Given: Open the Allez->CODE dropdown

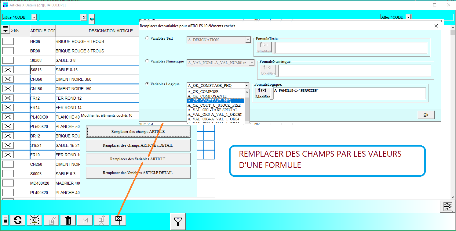Looking at the screenshot, I should (408, 17).
